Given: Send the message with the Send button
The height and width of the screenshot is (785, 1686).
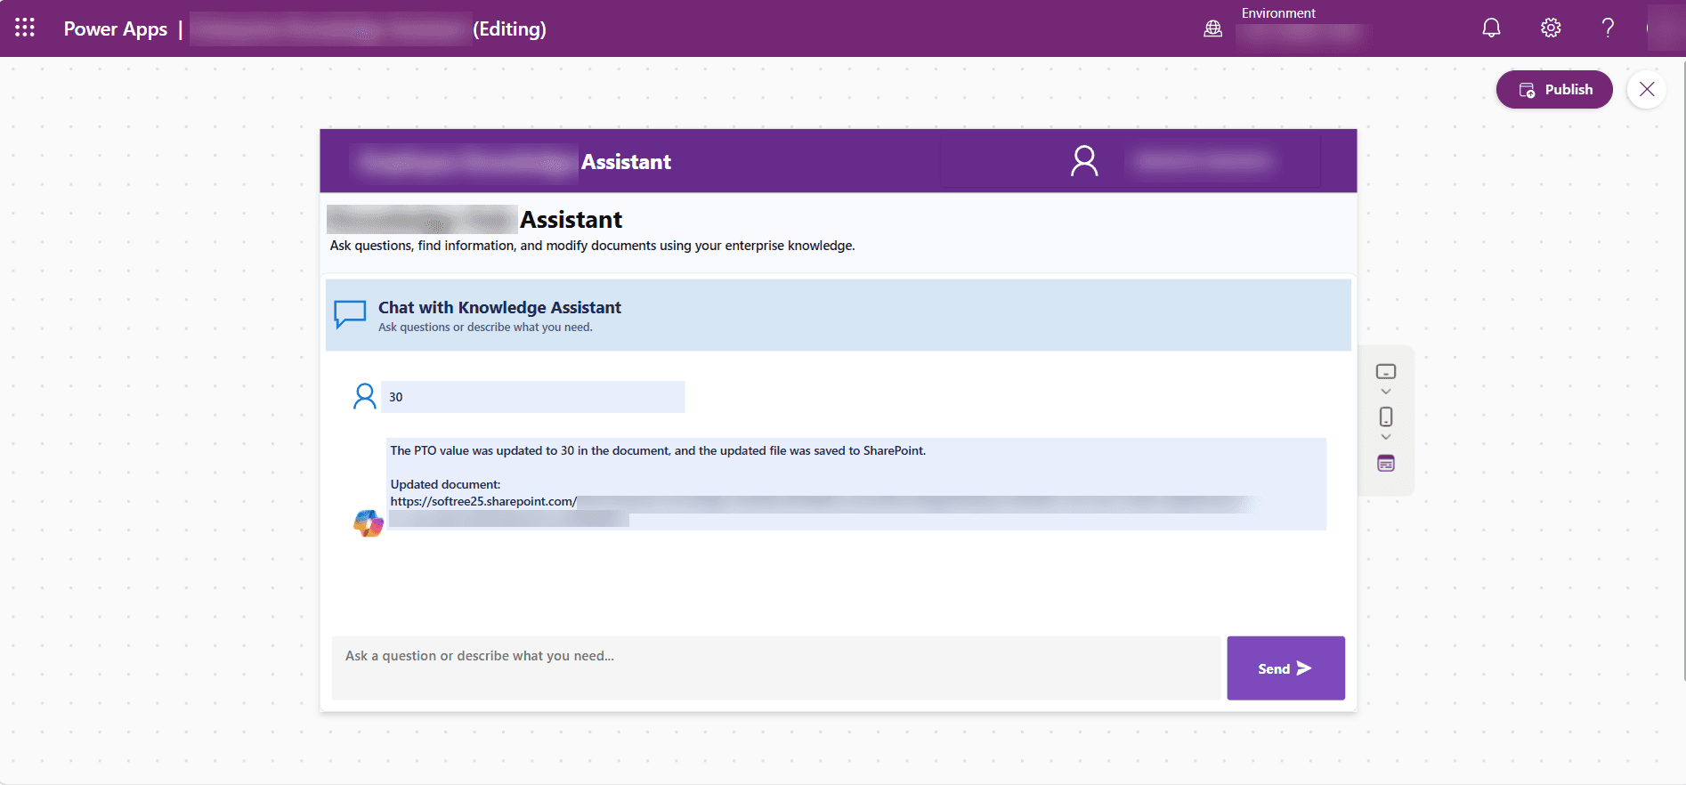Looking at the screenshot, I should [x=1285, y=668].
